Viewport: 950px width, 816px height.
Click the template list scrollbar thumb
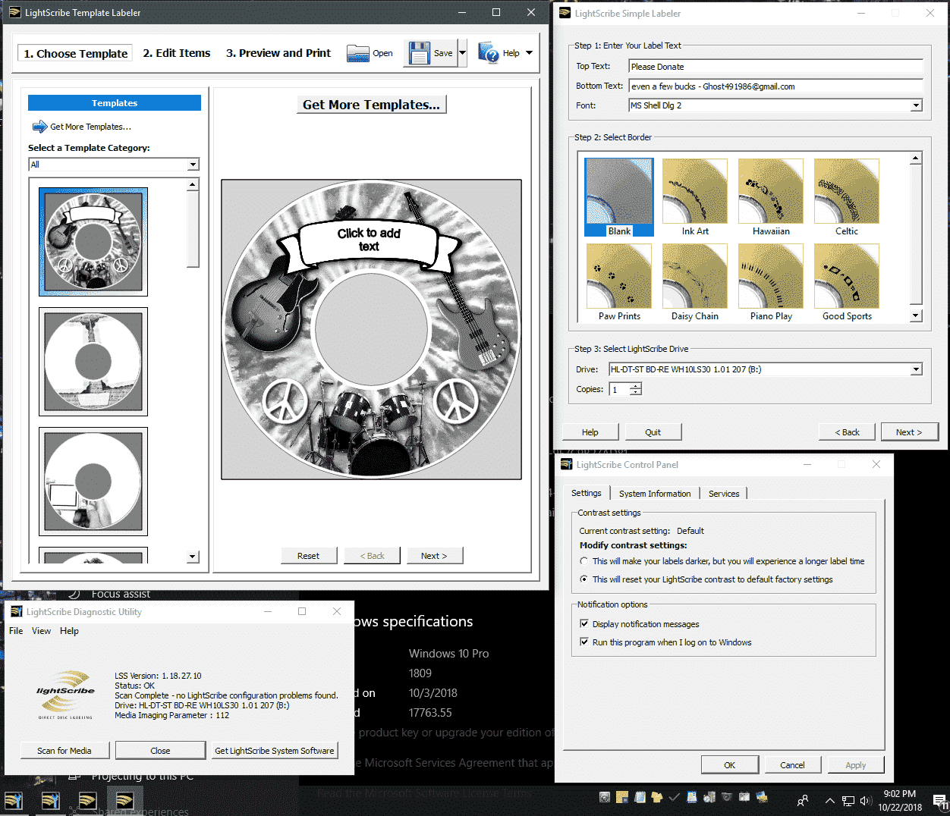click(x=193, y=229)
